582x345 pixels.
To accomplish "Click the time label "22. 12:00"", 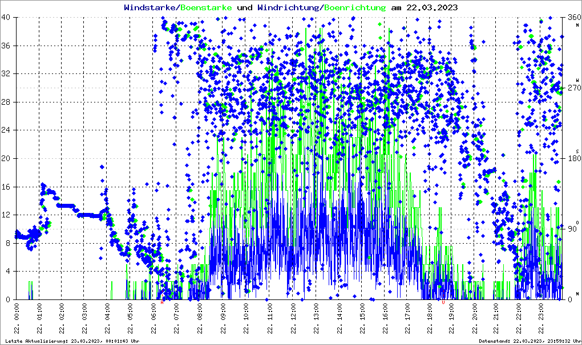I will [x=293, y=319].
